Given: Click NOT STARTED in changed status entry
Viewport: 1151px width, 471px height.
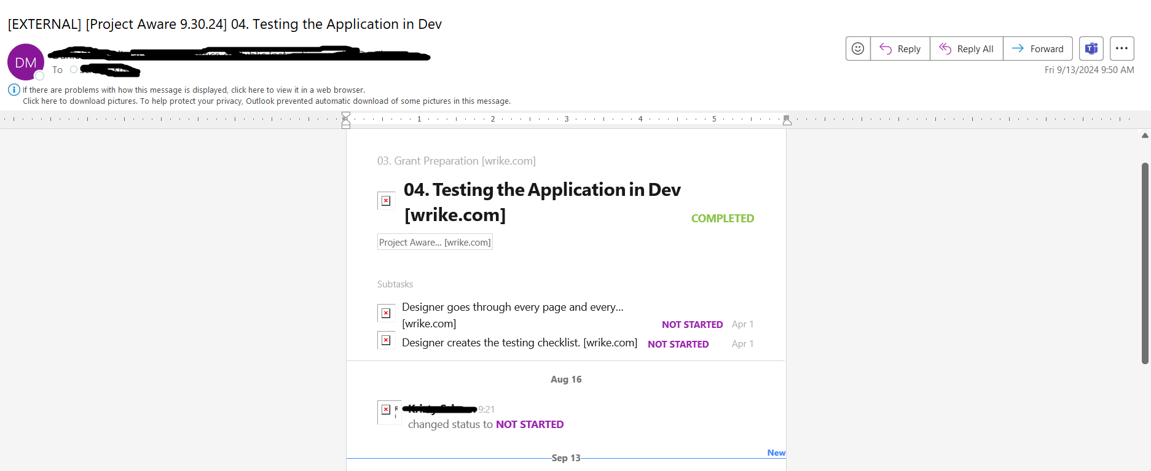Looking at the screenshot, I should tap(530, 424).
